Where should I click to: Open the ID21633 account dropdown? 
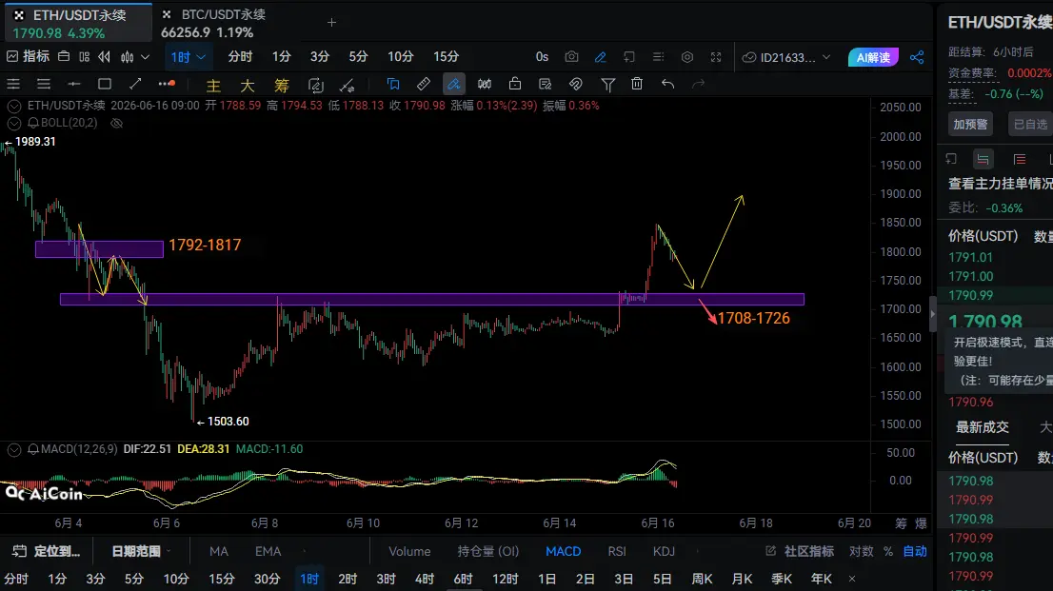pos(787,57)
